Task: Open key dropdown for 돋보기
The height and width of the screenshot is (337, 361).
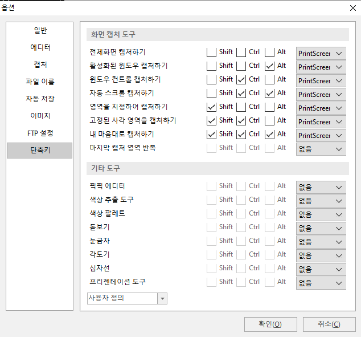Action: pos(321,228)
